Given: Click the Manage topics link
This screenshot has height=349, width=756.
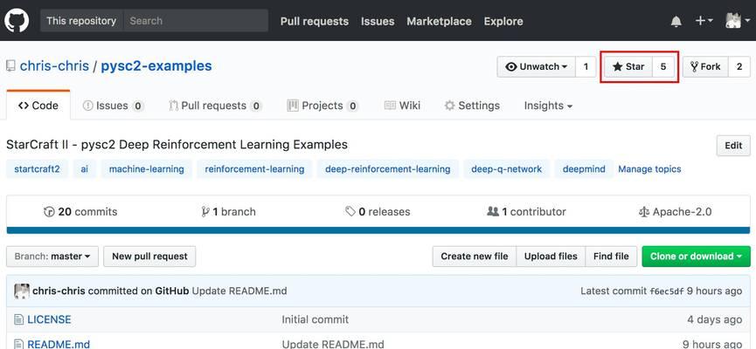Looking at the screenshot, I should coord(649,169).
